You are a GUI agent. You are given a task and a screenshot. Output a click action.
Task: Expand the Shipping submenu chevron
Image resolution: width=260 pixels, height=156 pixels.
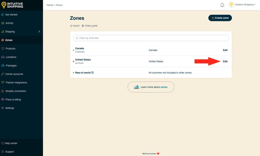39,31
